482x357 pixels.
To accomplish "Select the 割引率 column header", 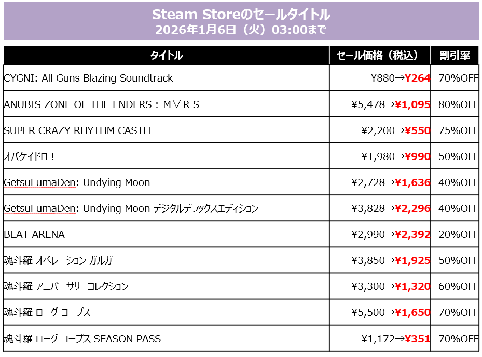I will click(x=455, y=56).
